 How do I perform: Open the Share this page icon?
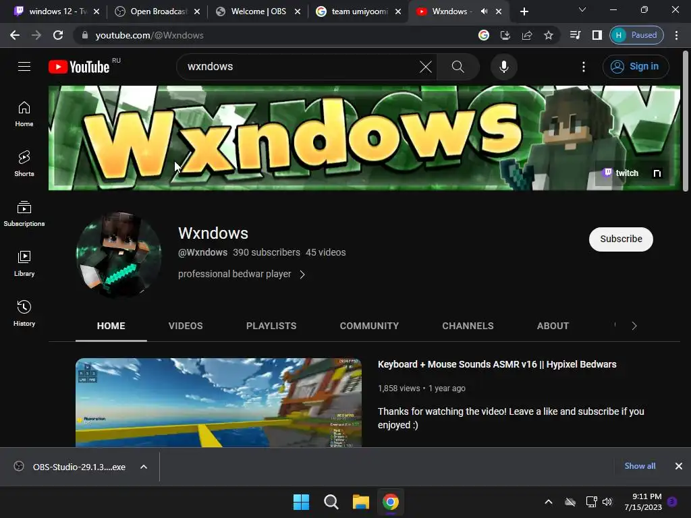(527, 35)
